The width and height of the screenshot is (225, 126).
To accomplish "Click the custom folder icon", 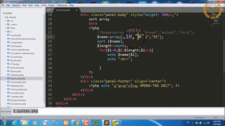I will (x=8, y=24).
